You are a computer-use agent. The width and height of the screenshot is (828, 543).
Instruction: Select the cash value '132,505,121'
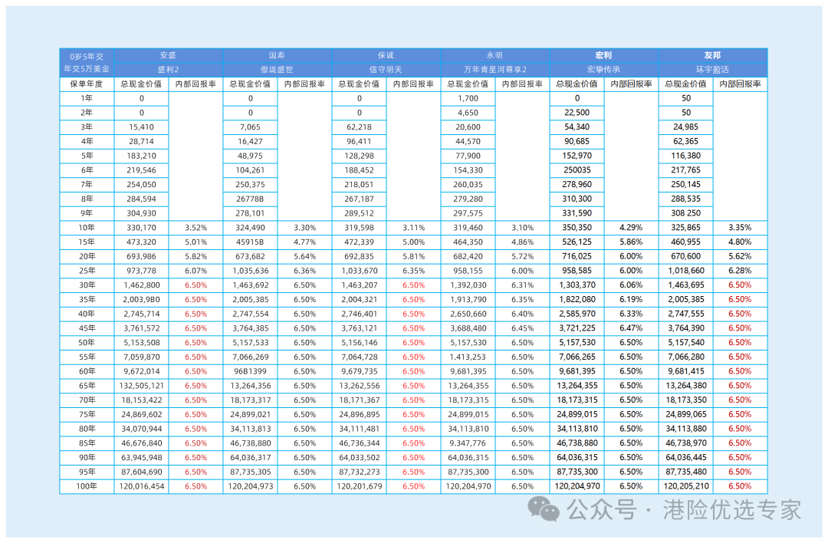141,386
